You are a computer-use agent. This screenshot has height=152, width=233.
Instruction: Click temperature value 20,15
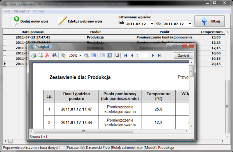(216, 64)
